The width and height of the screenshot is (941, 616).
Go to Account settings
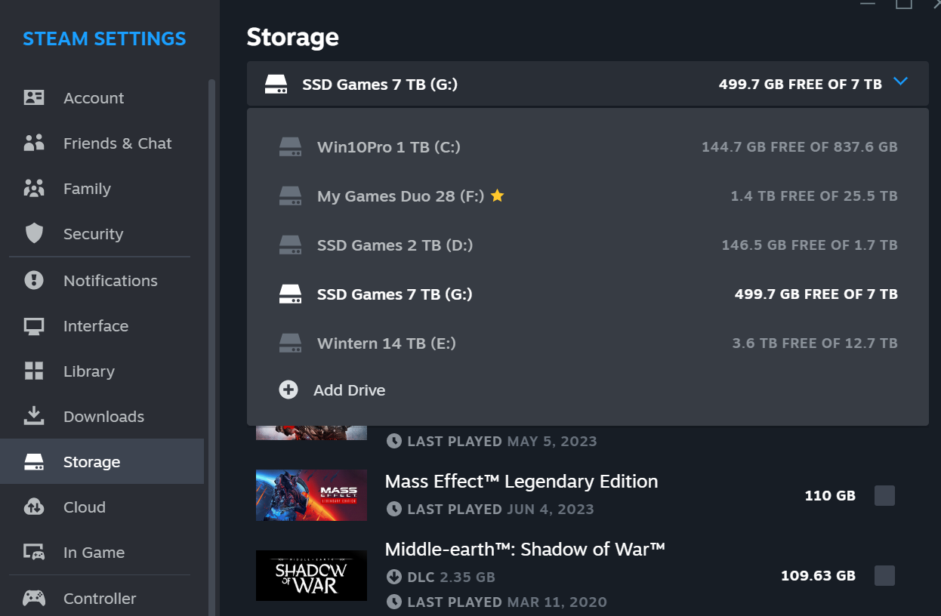pos(102,98)
